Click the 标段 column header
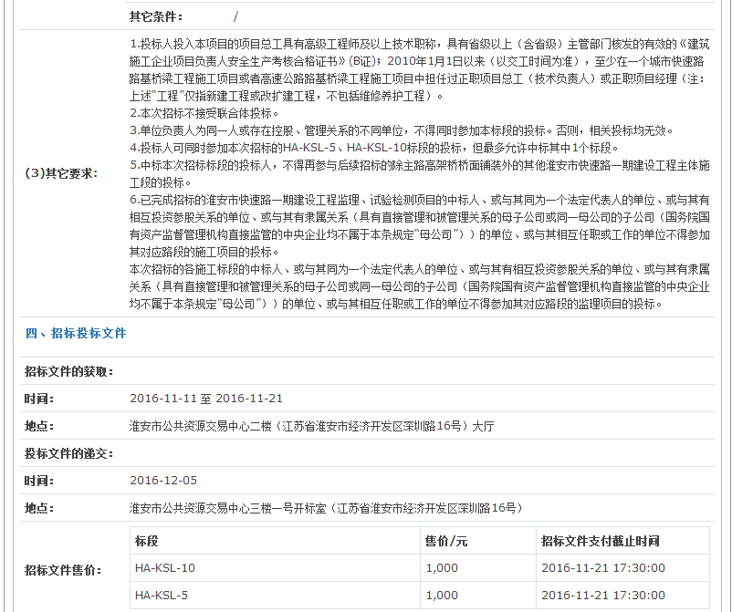 147,541
